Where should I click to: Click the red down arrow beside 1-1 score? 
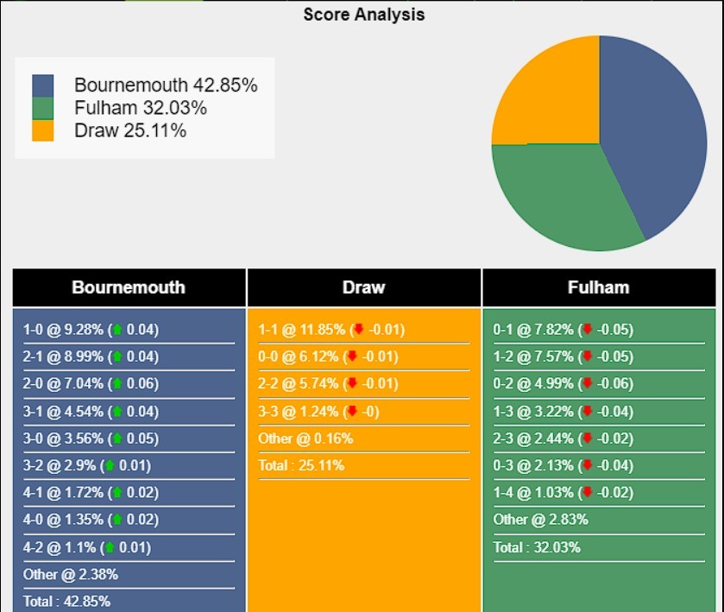(x=359, y=330)
